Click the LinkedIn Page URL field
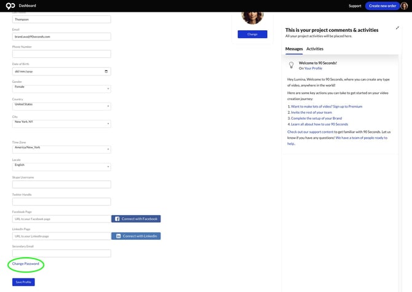 coord(61,236)
